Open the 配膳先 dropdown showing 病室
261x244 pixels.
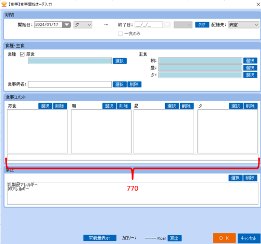[x=243, y=25]
